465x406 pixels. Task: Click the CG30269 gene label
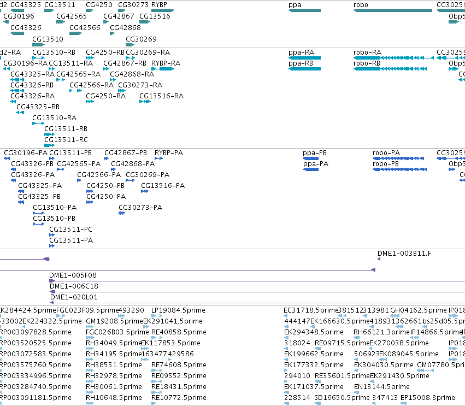141,39
